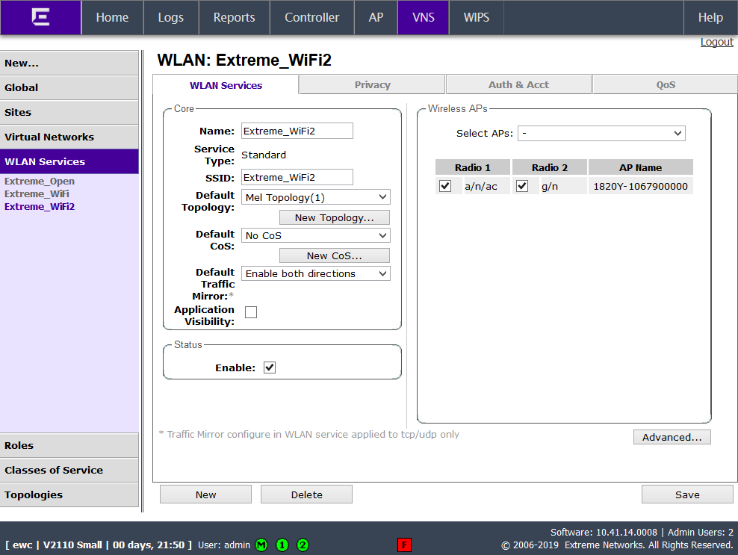
Task: Open the Reports menu
Action: pyautogui.click(x=234, y=17)
